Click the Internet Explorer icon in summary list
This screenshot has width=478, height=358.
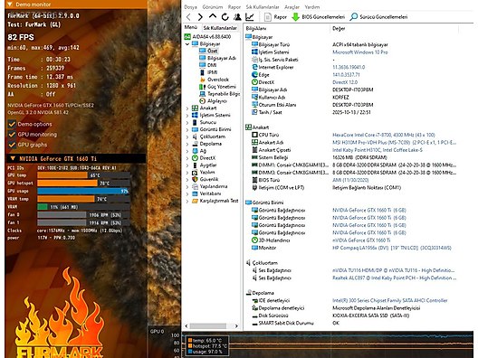pyautogui.click(x=255, y=67)
